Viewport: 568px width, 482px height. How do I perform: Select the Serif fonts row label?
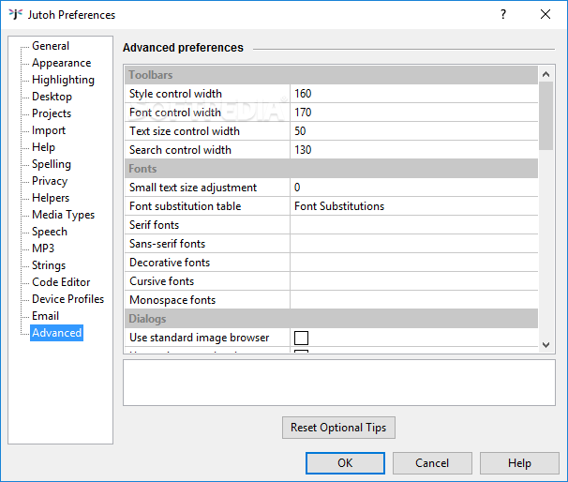154,225
